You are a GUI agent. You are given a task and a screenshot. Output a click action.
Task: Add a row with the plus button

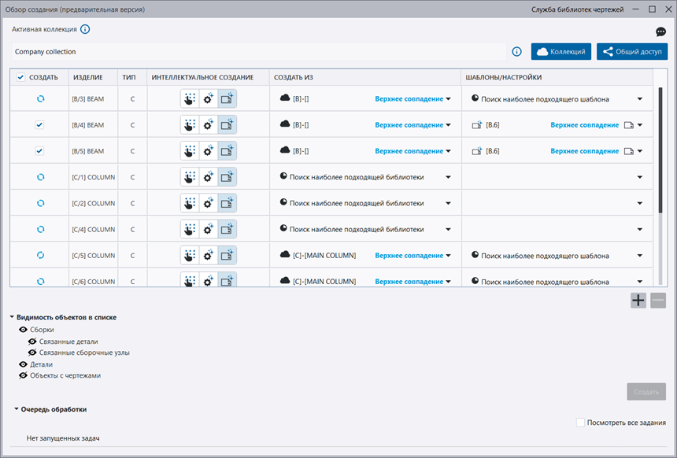pos(638,300)
